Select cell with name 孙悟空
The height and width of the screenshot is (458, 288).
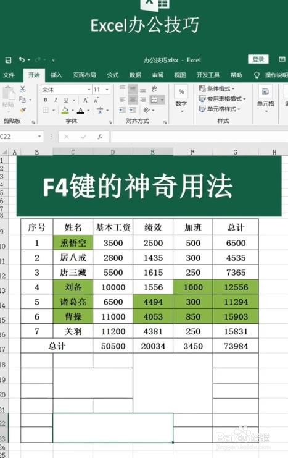point(73,243)
